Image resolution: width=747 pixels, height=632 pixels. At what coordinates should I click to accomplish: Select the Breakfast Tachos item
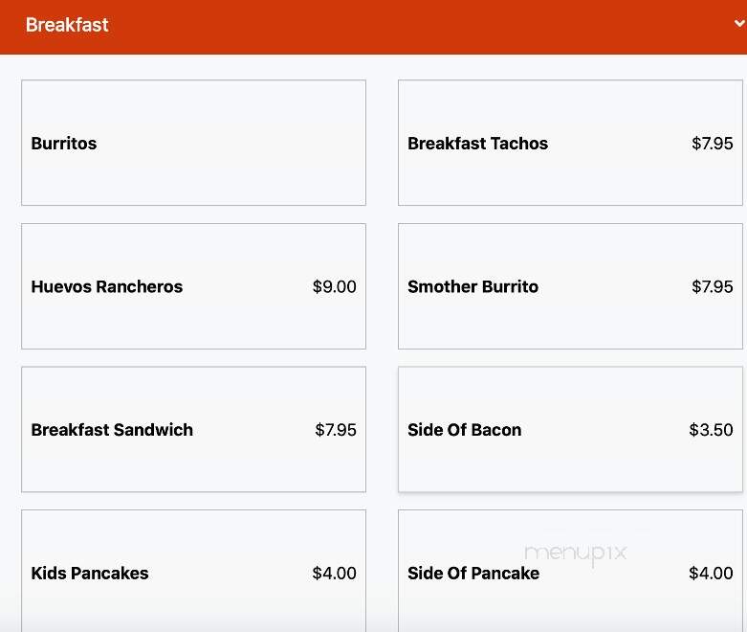point(570,143)
